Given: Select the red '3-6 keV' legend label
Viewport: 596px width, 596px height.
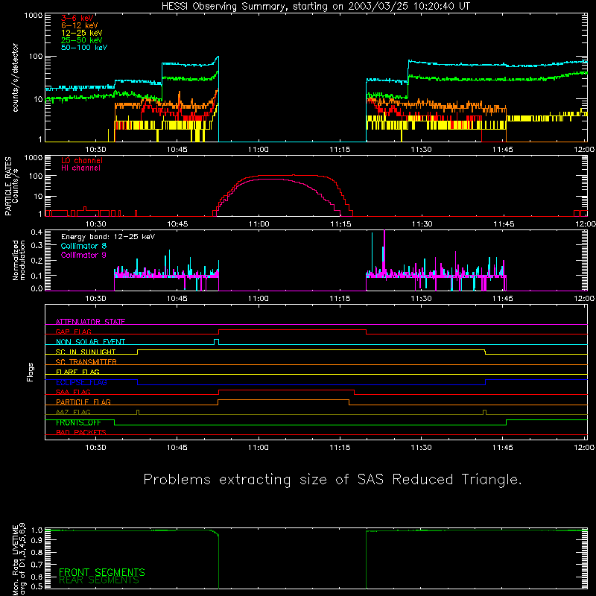Looking at the screenshot, I should (77, 18).
